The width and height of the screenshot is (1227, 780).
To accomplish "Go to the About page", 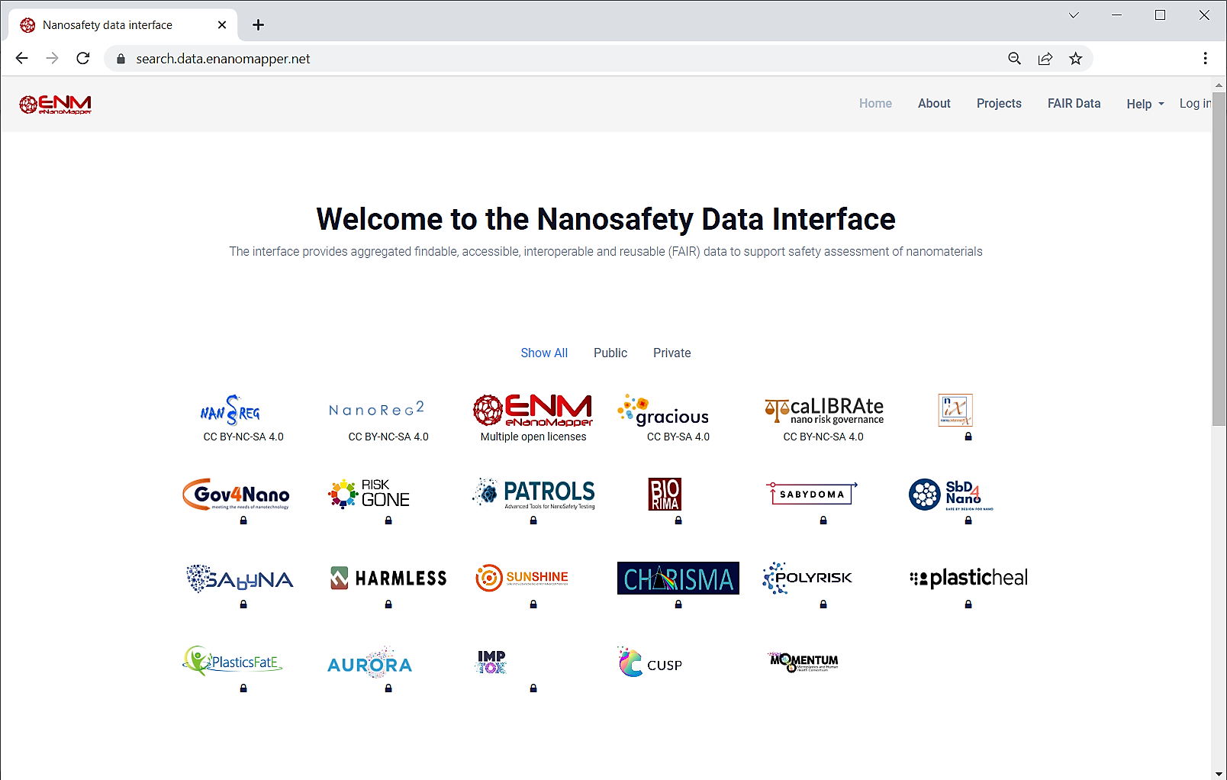I will pyautogui.click(x=934, y=103).
